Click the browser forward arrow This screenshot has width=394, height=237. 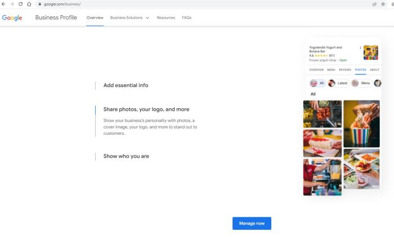[12, 4]
